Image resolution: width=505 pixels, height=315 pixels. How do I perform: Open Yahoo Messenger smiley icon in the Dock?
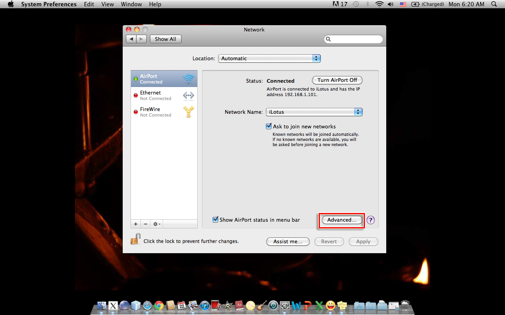click(331, 306)
